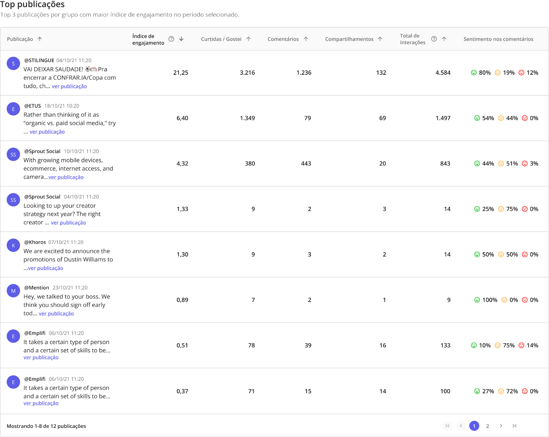The height and width of the screenshot is (437, 549).
Task: Sort ascending by Publicação column arrow
Action: point(40,39)
